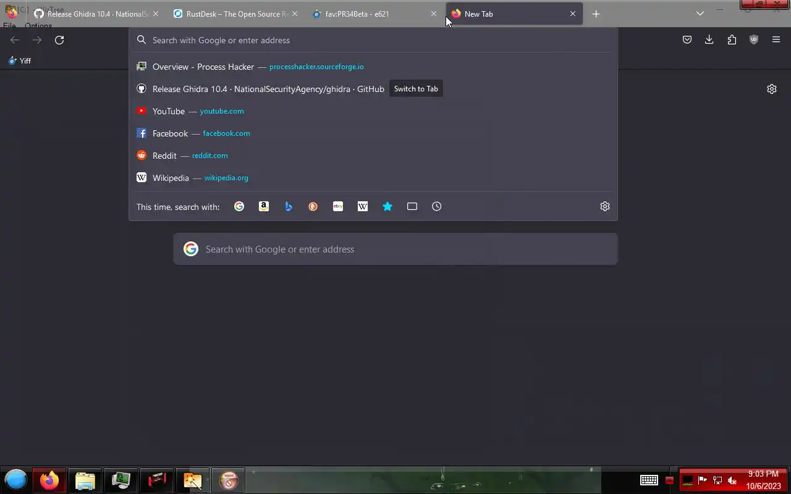Open the YouTube suggestion
The image size is (791, 494).
tap(373, 111)
